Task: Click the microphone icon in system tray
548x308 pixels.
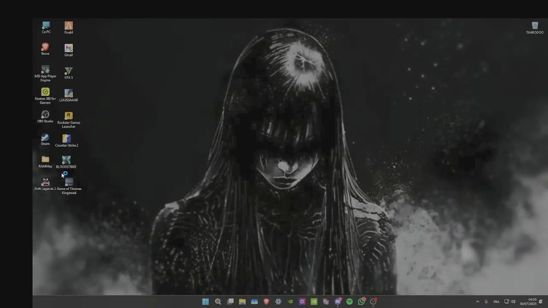Action: tap(486, 302)
